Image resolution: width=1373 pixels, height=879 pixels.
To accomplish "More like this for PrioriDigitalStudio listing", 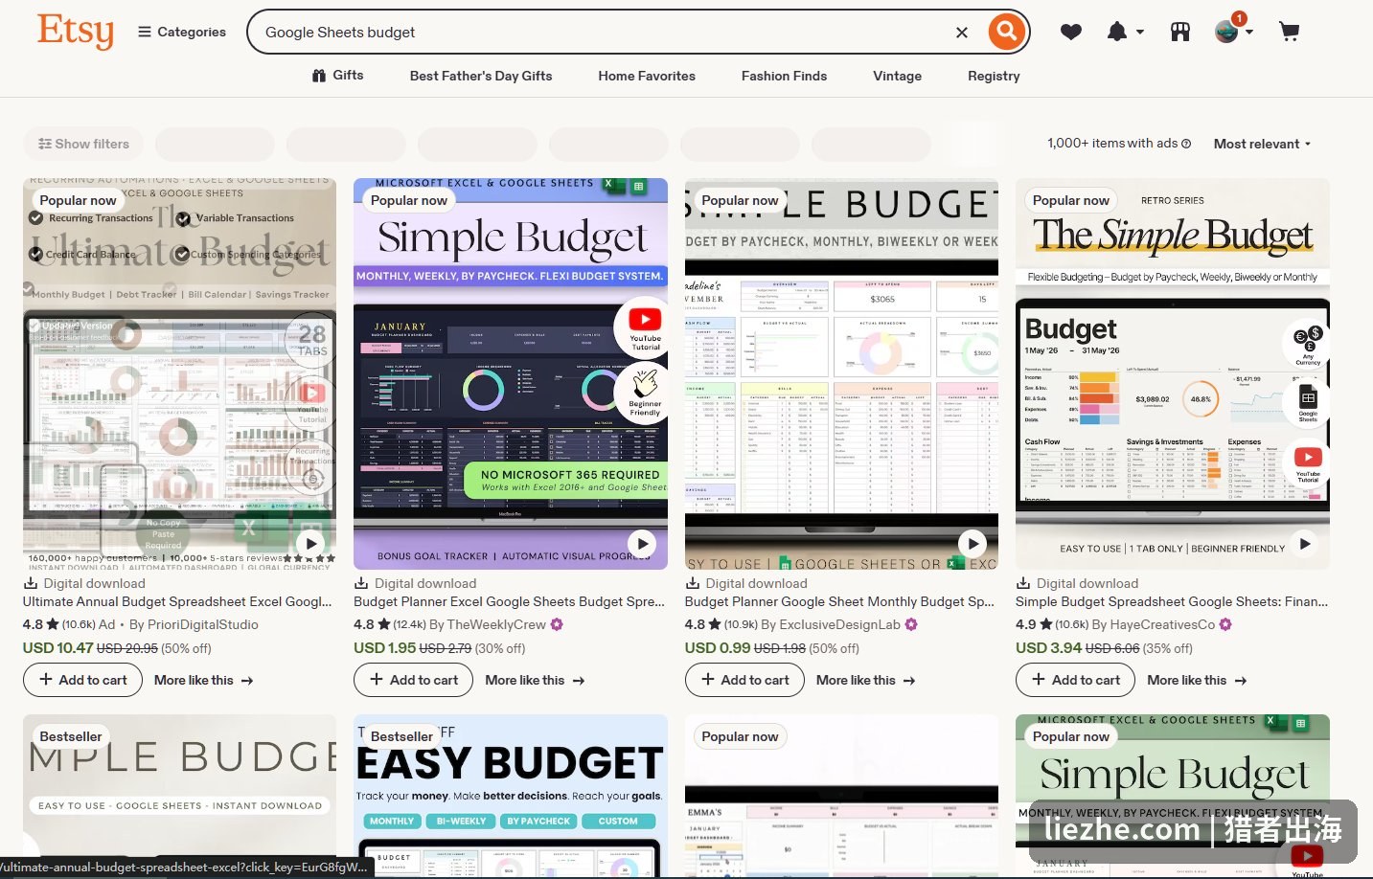I will tap(203, 680).
